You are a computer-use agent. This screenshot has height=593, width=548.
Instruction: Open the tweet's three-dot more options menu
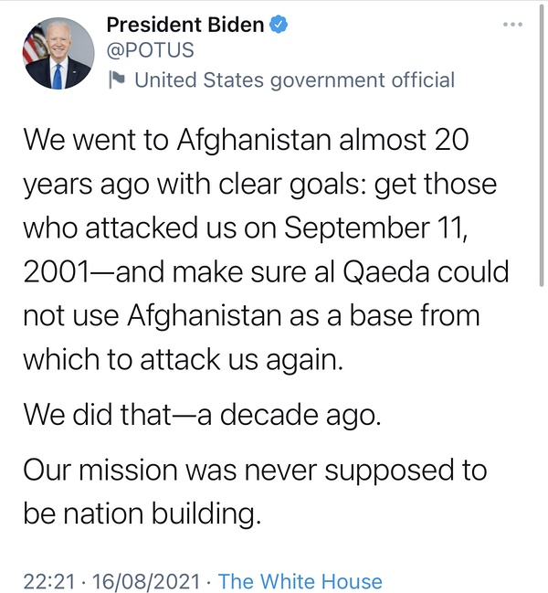(x=514, y=25)
